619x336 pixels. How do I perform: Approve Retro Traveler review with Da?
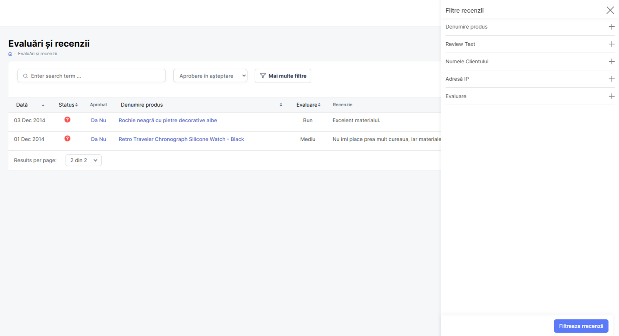[x=94, y=139]
